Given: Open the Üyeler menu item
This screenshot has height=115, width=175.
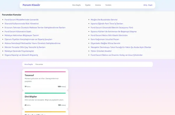Looking at the screenshot, I should tap(88, 5).
